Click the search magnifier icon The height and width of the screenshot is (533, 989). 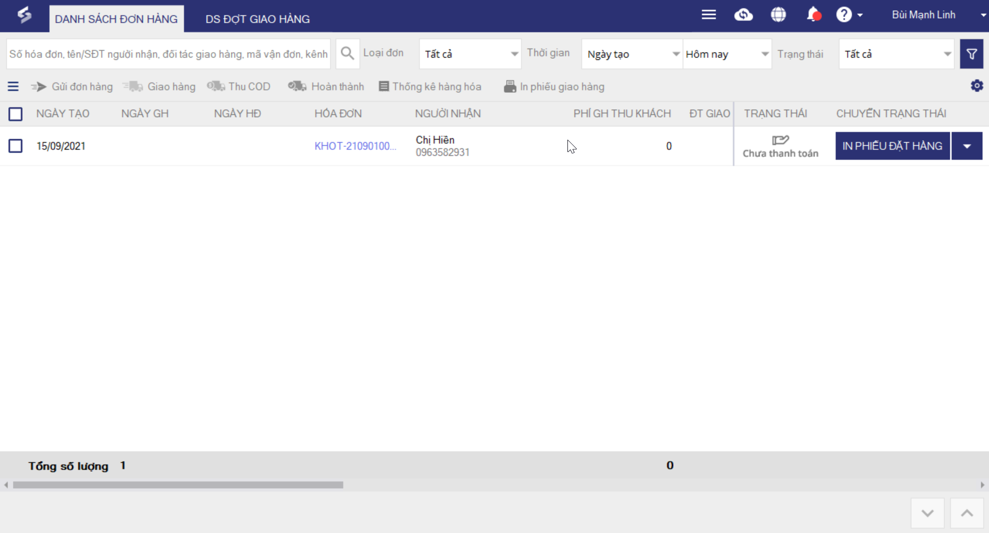(347, 54)
